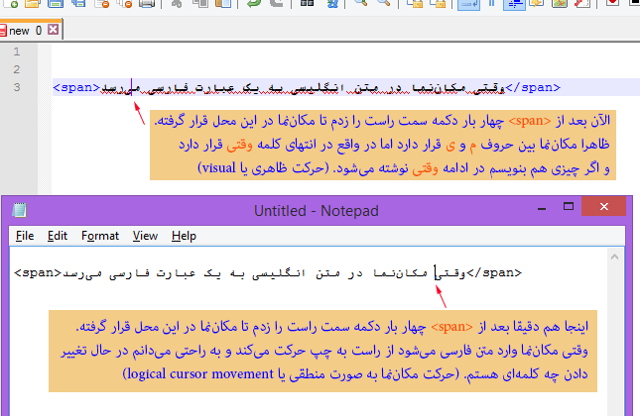Open the Help menu in Notepad
The width and height of the screenshot is (640, 416).
pos(184,236)
